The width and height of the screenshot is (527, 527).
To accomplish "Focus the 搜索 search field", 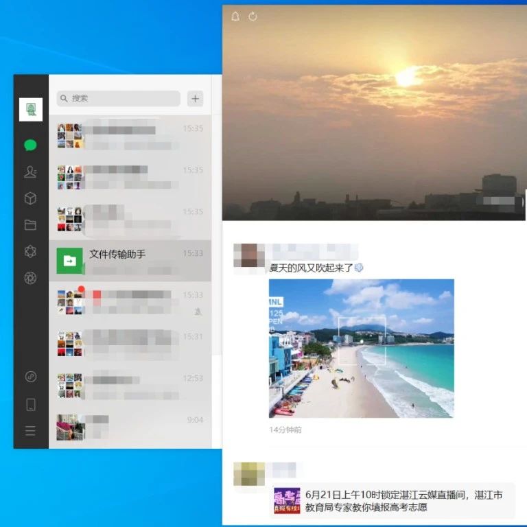I will [119, 99].
